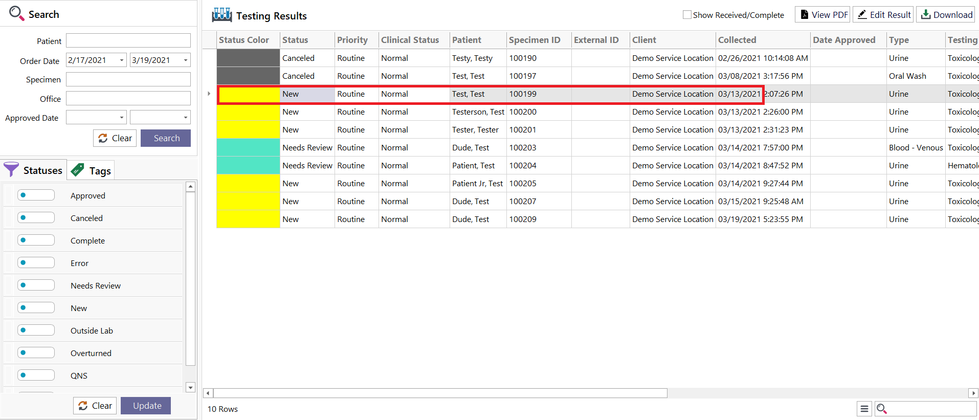Open the Approved Date start dropdown
Viewport: 979px width, 420px height.
[x=122, y=118]
